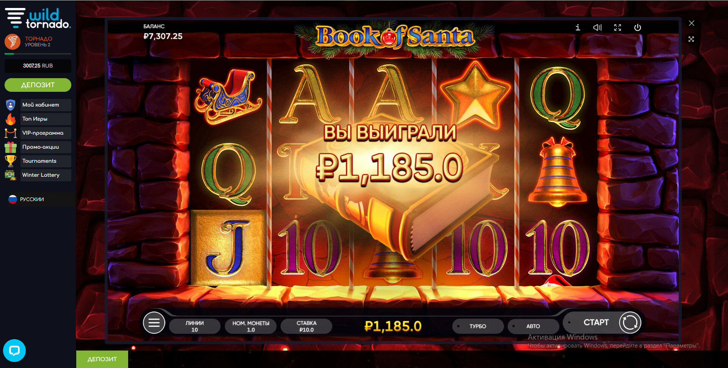
Task: Open the НОМ. МОНЕТЫ coin value selector
Action: 251,326
